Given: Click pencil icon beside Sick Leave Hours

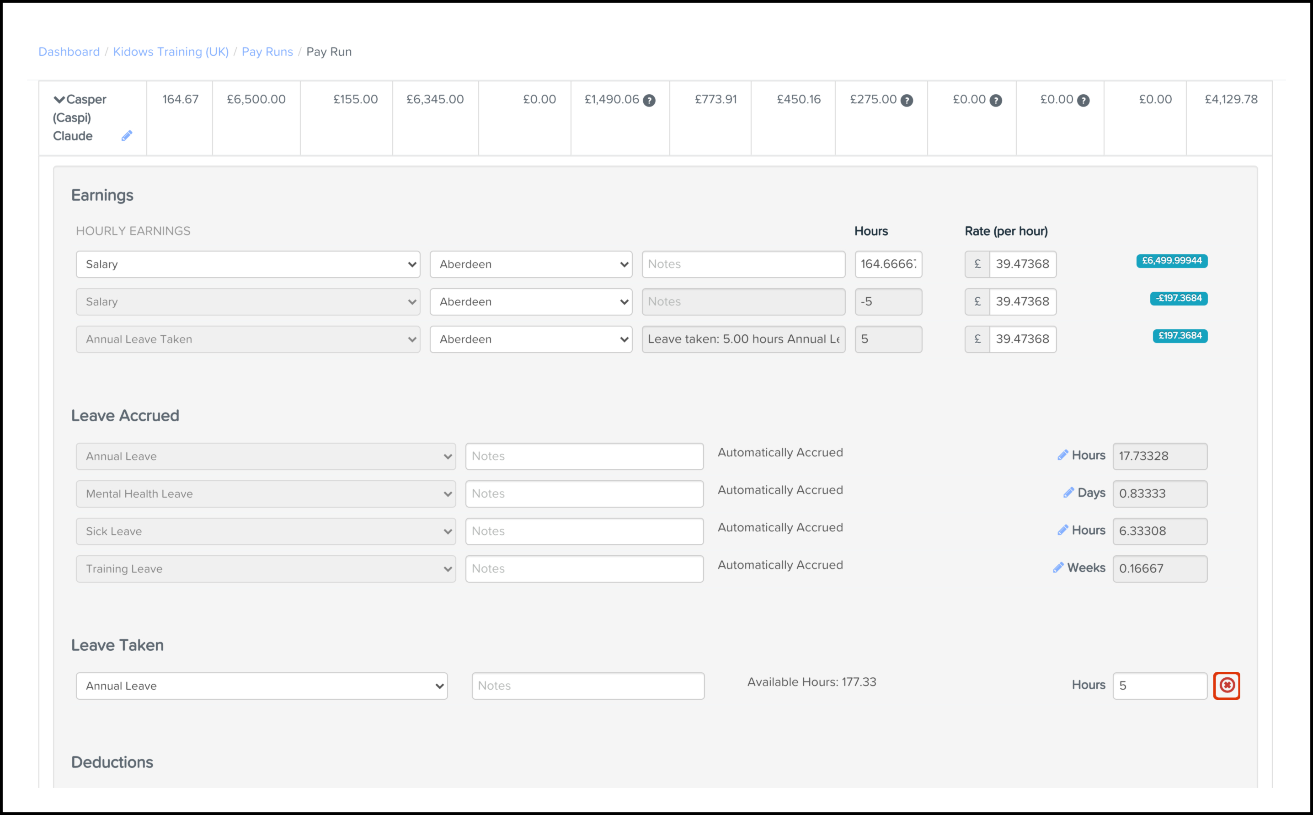Looking at the screenshot, I should [1062, 531].
